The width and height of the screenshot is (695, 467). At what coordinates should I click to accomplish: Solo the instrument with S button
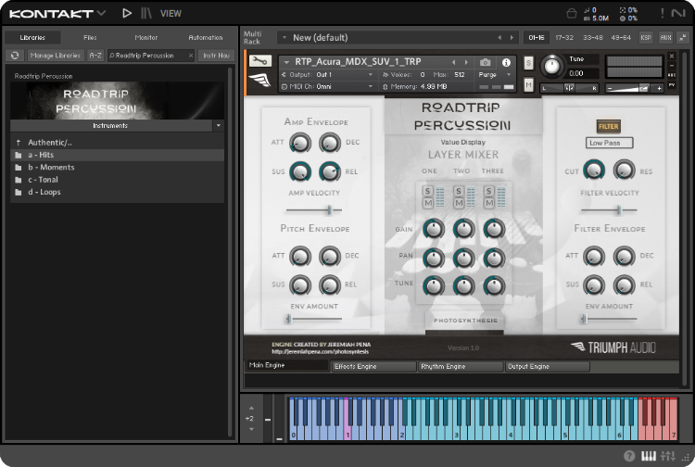coord(528,62)
